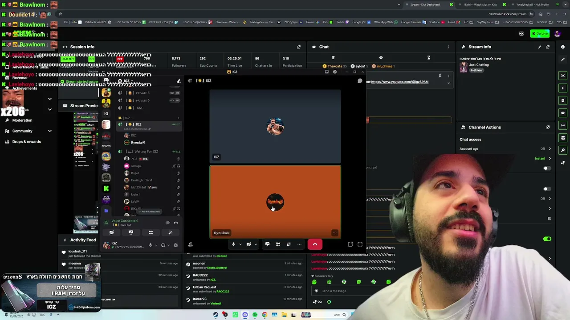Image resolution: width=570 pixels, height=320 pixels.
Task: Open Discord user settings gear
Action: (x=176, y=245)
